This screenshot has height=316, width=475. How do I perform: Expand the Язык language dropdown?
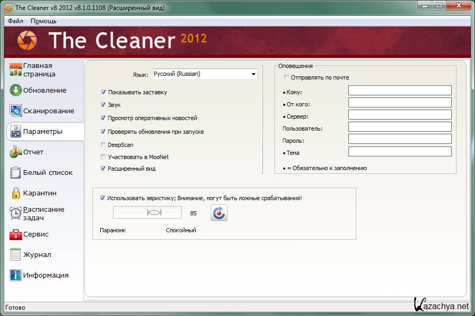(253, 74)
